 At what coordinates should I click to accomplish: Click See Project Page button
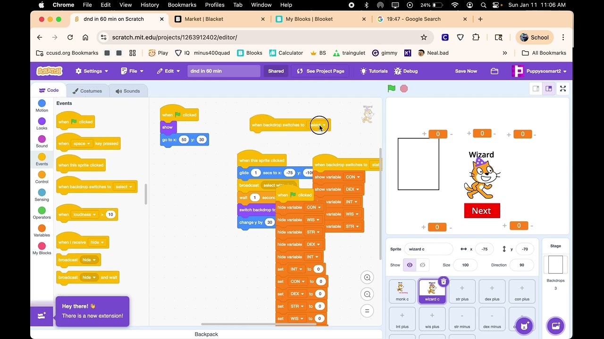(x=321, y=71)
